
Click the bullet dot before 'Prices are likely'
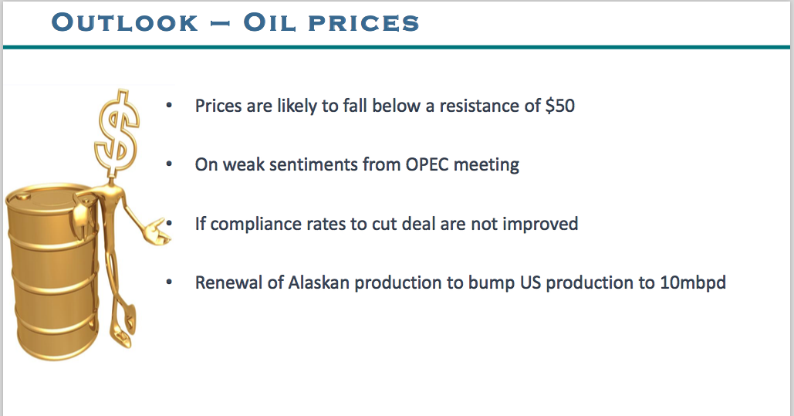(168, 106)
